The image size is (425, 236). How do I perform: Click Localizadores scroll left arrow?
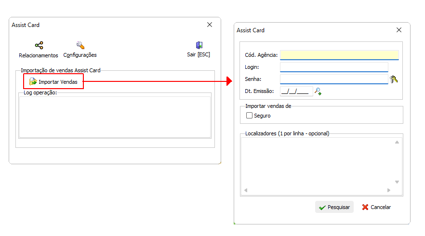(x=246, y=190)
